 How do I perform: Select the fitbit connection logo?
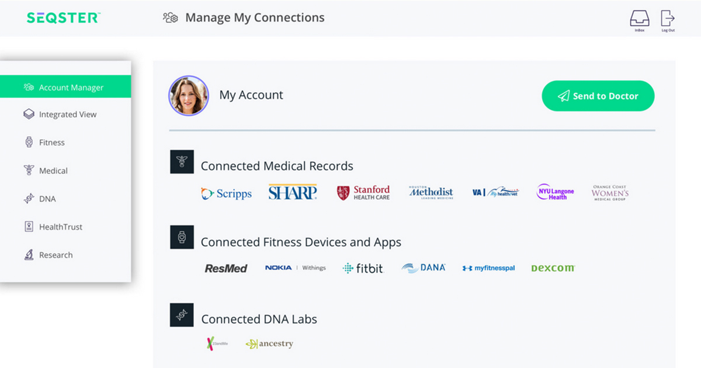point(363,268)
